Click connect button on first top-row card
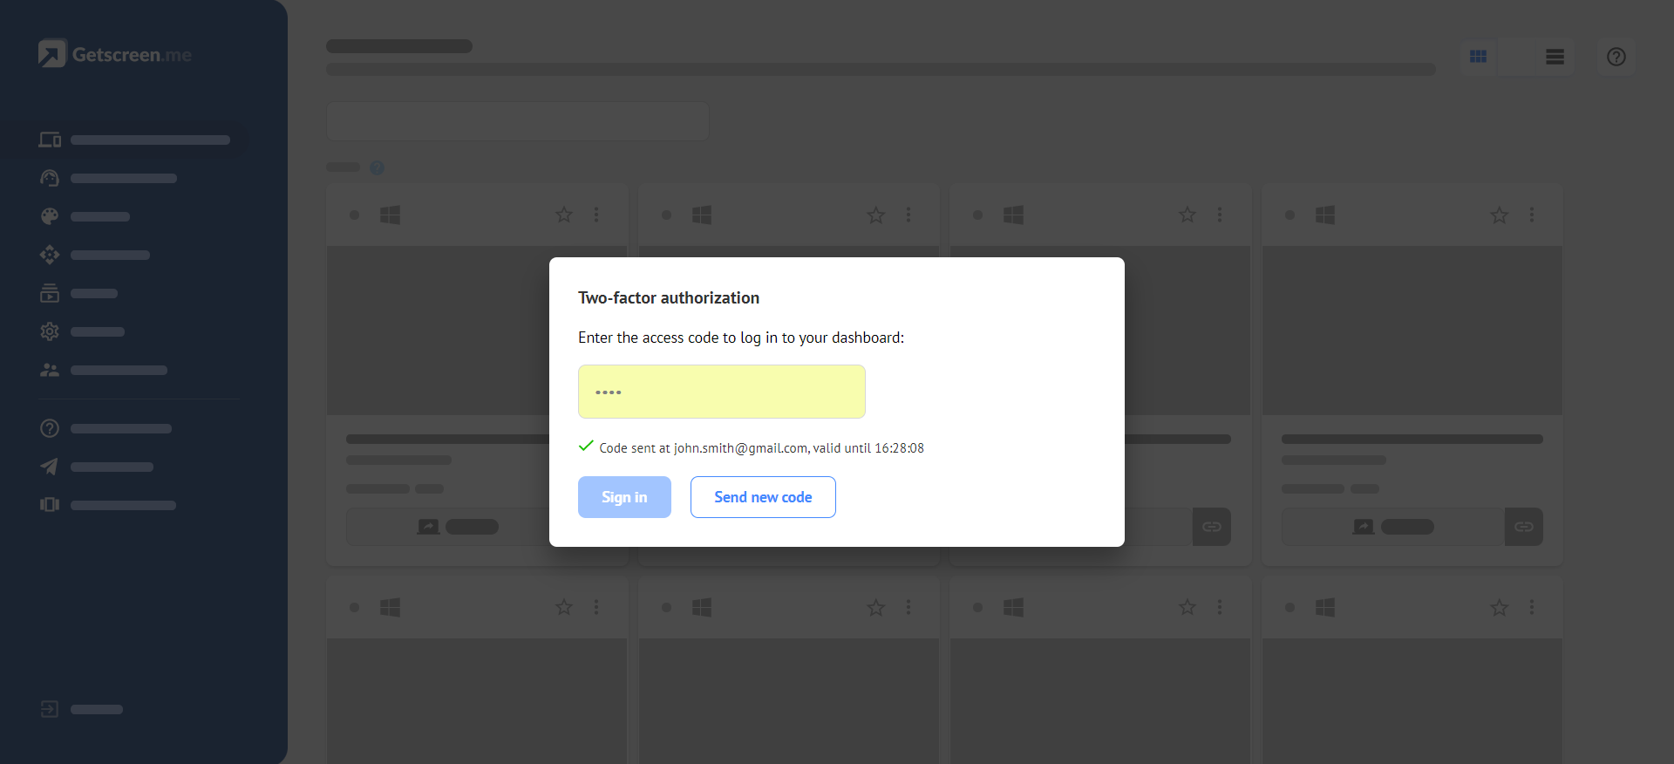This screenshot has width=1674, height=764. click(x=448, y=527)
